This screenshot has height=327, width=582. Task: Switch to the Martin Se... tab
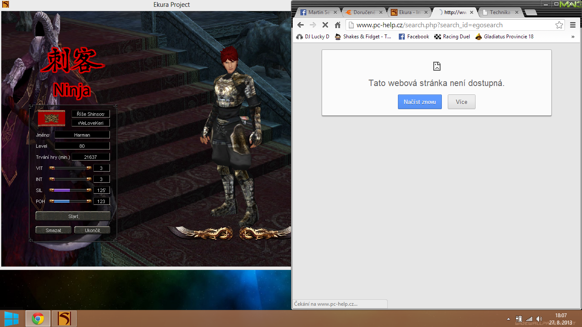(319, 12)
